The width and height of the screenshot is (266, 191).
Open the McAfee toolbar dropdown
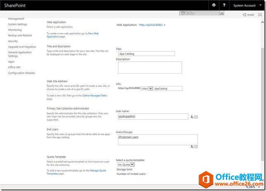222,13
